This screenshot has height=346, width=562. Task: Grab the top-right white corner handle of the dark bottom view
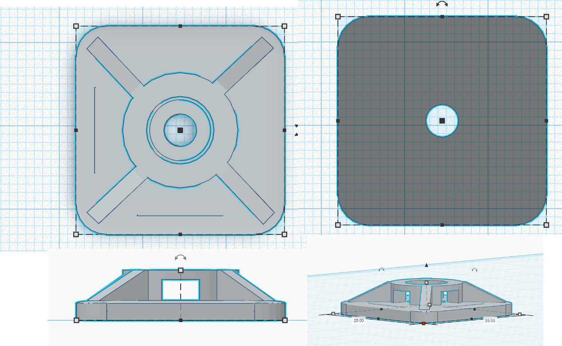click(546, 16)
